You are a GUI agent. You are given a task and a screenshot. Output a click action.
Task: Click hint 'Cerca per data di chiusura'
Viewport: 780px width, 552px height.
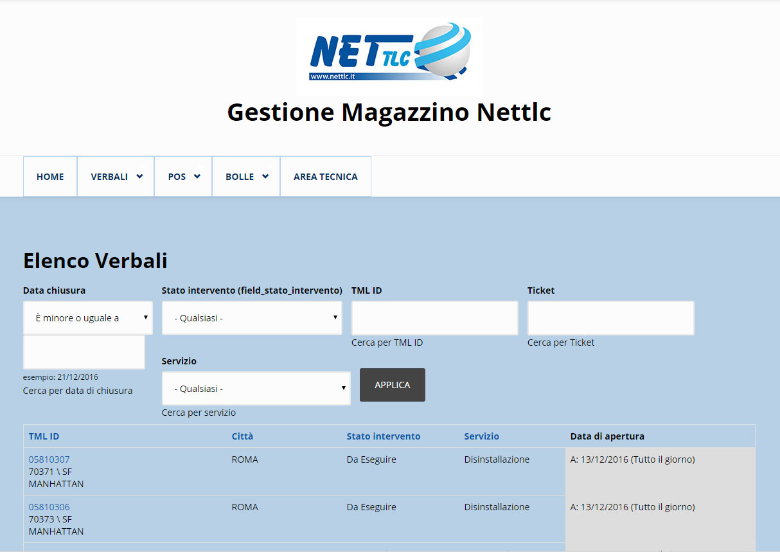[x=78, y=391]
